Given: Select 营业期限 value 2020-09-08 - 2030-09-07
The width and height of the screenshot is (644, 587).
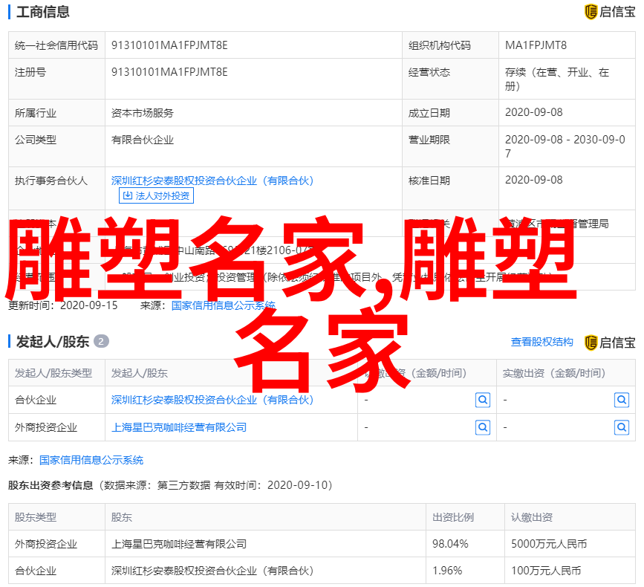Looking at the screenshot, I should (565, 146).
